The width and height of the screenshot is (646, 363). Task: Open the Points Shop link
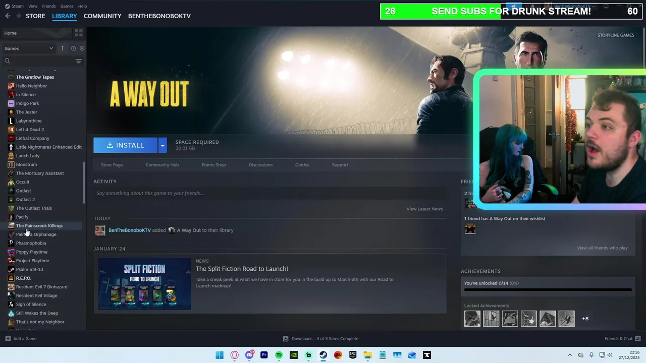point(213,165)
